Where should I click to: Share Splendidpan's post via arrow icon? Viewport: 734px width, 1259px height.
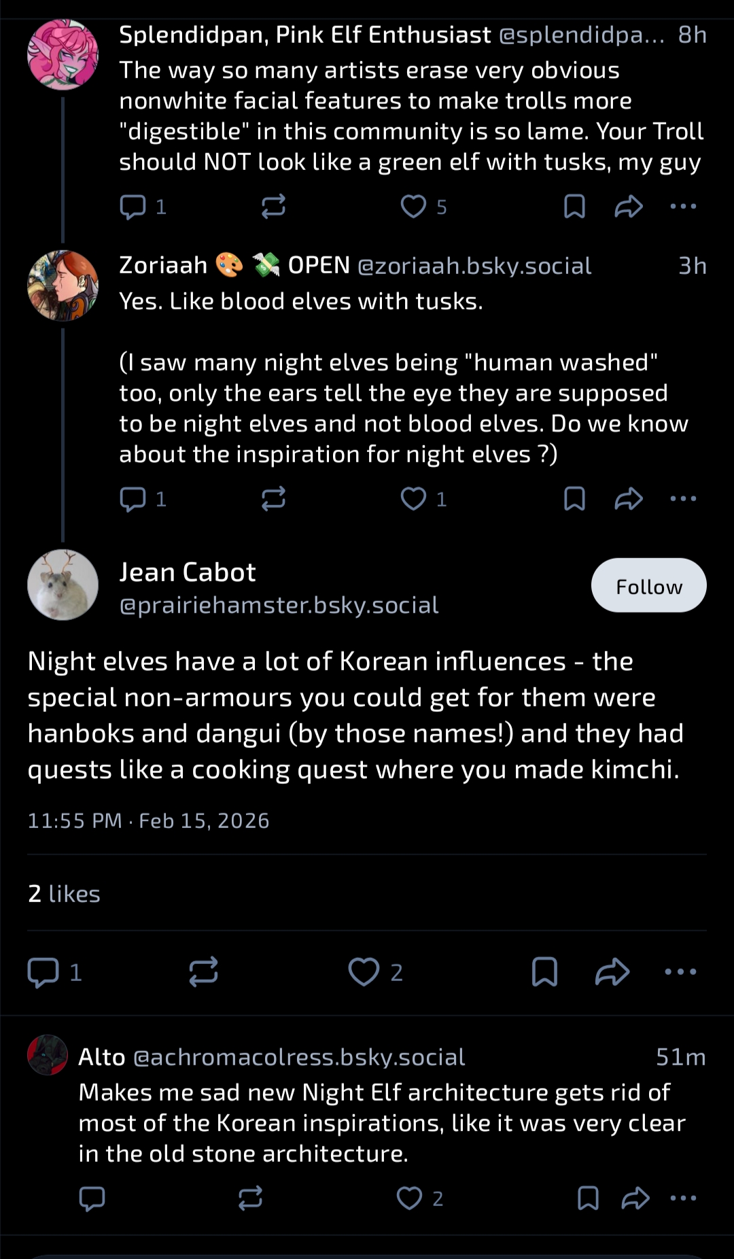click(629, 207)
